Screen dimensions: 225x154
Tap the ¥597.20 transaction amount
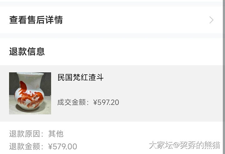click(x=106, y=102)
